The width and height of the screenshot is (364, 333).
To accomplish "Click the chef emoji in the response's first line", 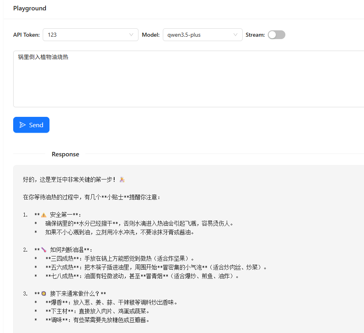I will (x=122, y=180).
